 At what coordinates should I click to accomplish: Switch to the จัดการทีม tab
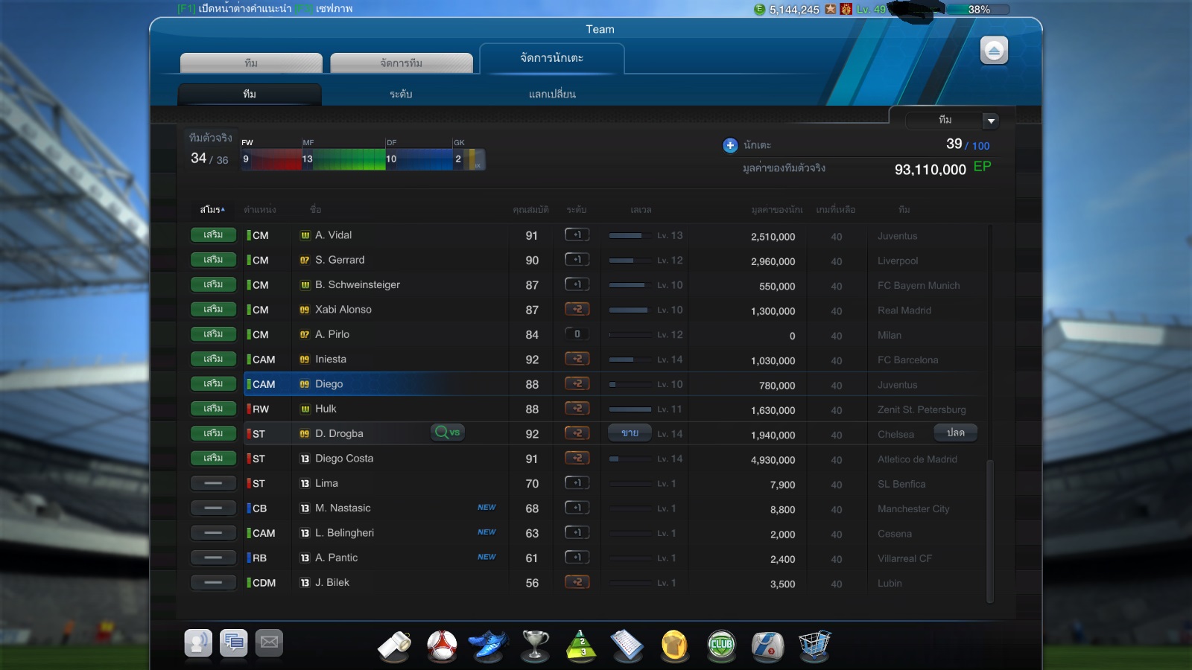tap(401, 63)
